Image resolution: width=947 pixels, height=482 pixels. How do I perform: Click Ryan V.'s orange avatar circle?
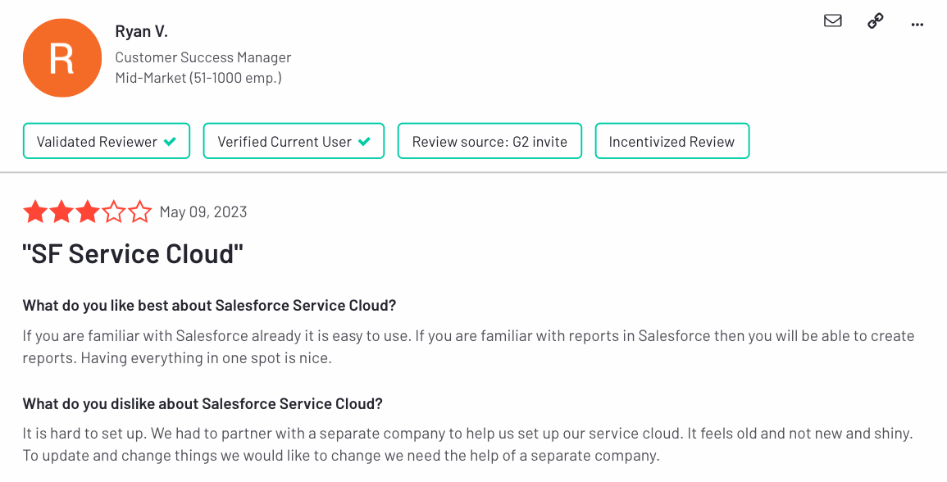coord(62,58)
